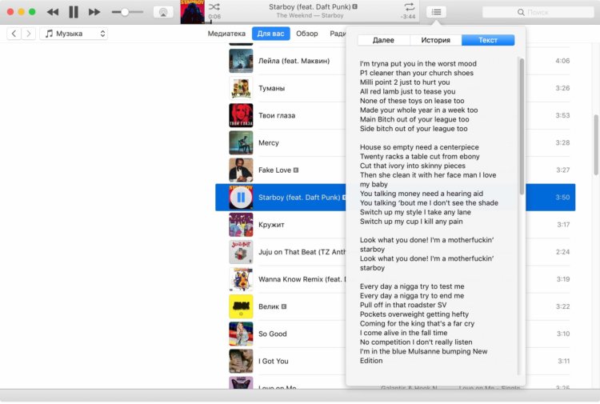Select the Текст lyrics tab
This screenshot has height=404, width=600.
click(488, 40)
